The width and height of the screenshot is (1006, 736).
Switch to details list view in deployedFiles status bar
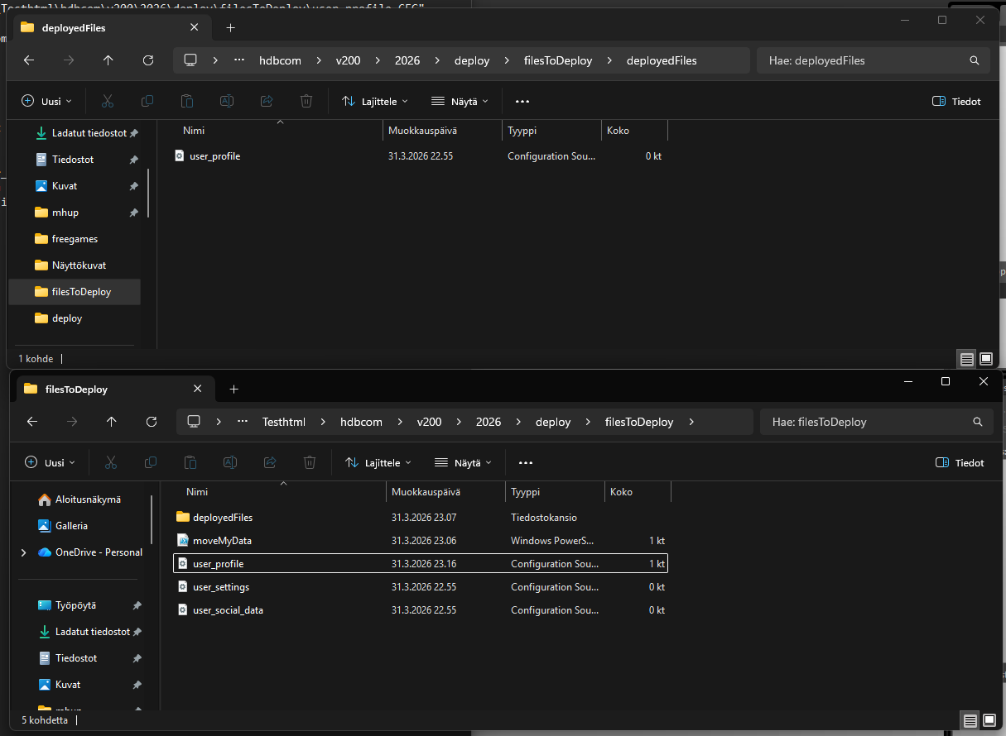(x=966, y=359)
